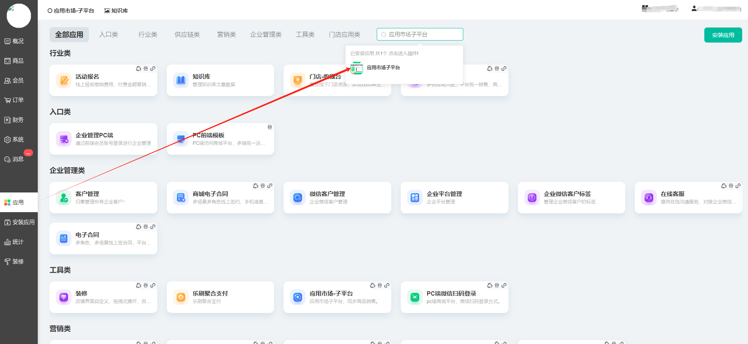Click PC端微信扫码登录 app icon
Image resolution: width=748 pixels, height=344 pixels.
click(x=415, y=297)
